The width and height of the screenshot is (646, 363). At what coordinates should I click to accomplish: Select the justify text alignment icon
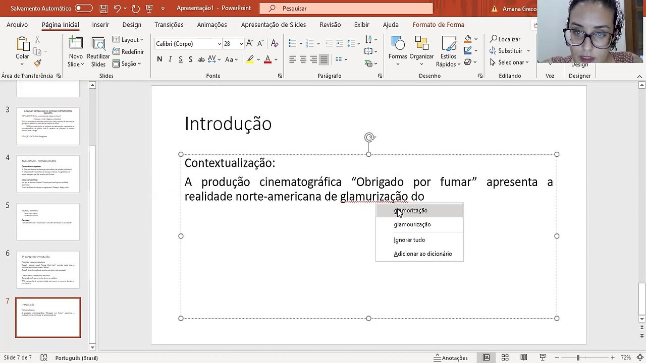[324, 59]
